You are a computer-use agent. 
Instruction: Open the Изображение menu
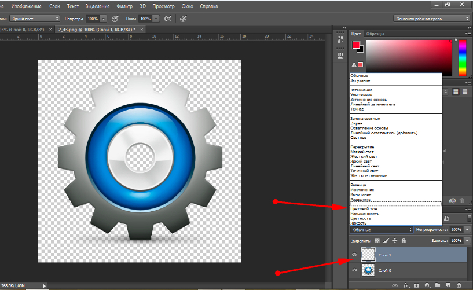point(26,6)
